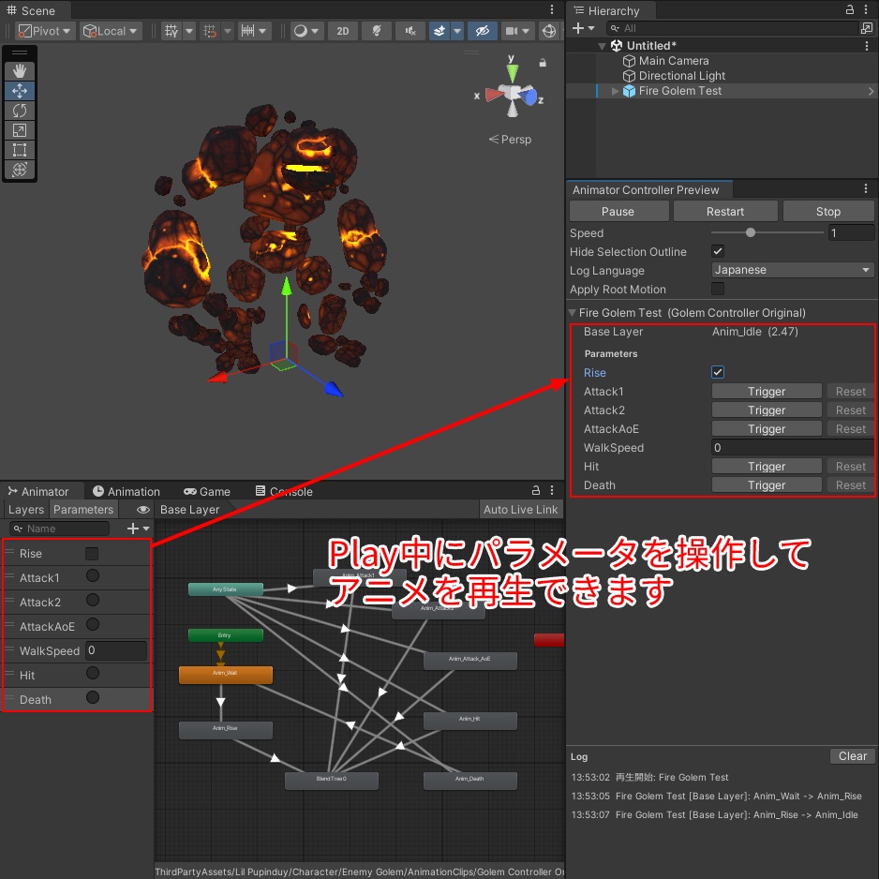Select the Scale tool
This screenshot has height=879, width=879.
click(20, 130)
